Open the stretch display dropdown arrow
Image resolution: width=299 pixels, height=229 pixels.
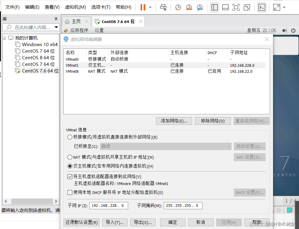284,7
